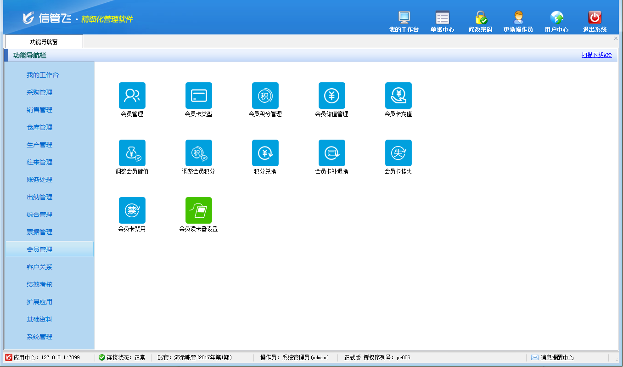Open 积分兑换 icon
This screenshot has width=623, height=367.
click(x=265, y=153)
